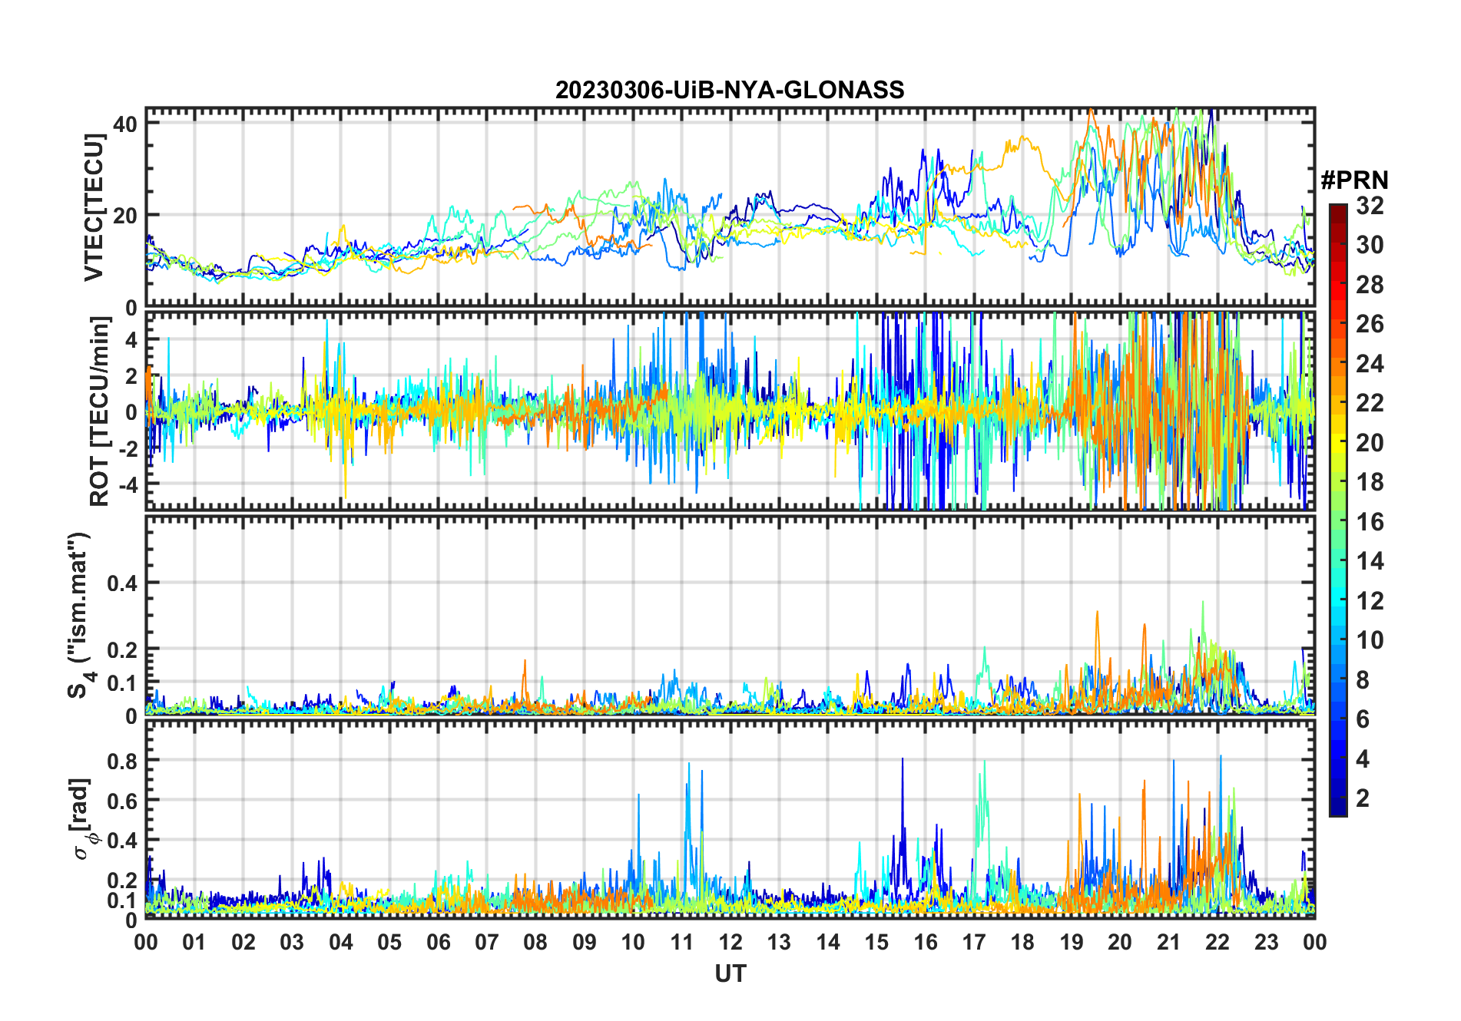This screenshot has height=1021, width=1461.
Task: Click x-axis hour tick label 15
Action: click(x=876, y=942)
